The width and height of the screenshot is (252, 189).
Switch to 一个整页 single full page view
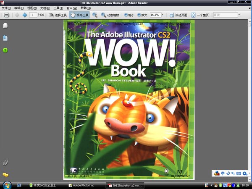(x=200, y=15)
